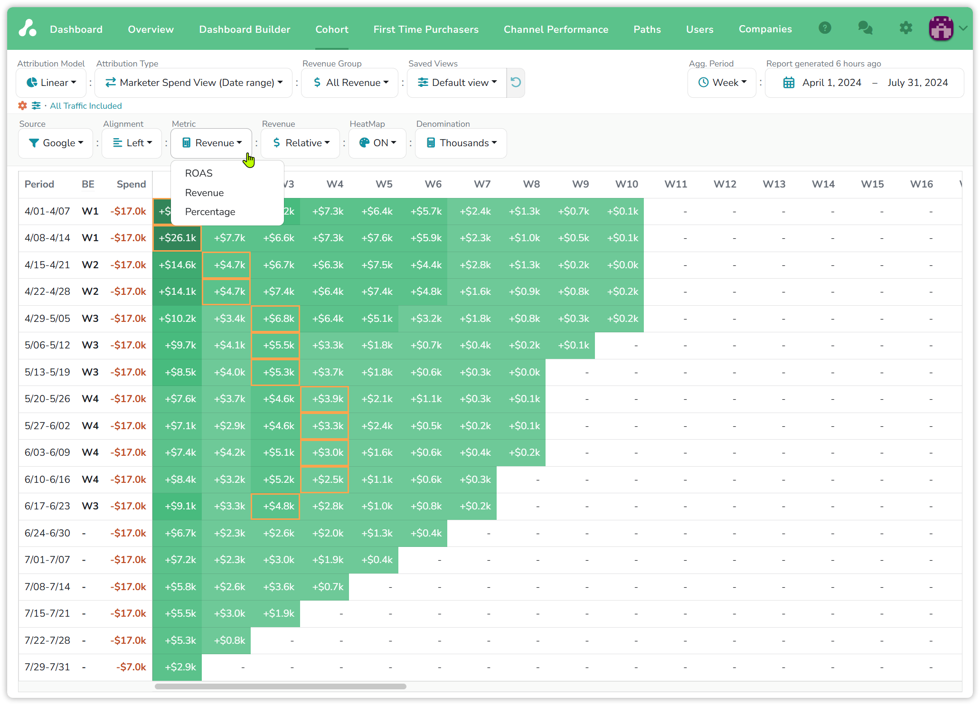Click the All Traffic Included link
Viewport: 980px width, 705px height.
click(86, 106)
